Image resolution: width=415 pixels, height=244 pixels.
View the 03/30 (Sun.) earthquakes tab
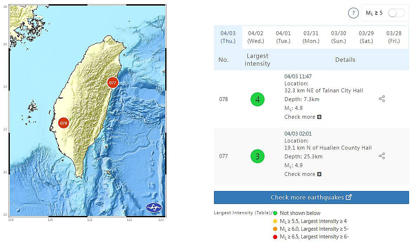pyautogui.click(x=339, y=37)
